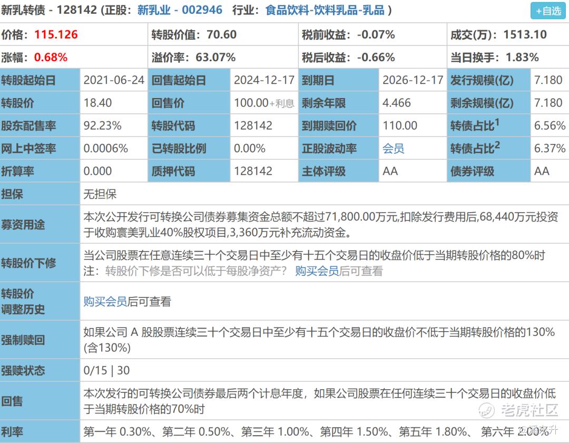Click the 债券评级 value AA

tap(542, 171)
